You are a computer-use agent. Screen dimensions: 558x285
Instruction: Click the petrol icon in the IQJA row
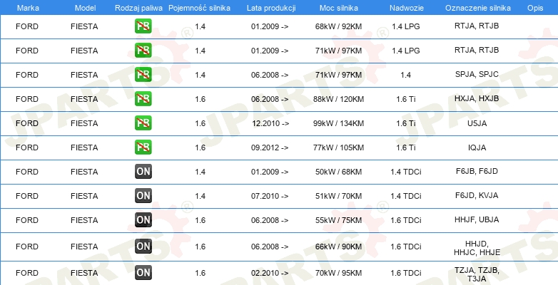(x=143, y=147)
